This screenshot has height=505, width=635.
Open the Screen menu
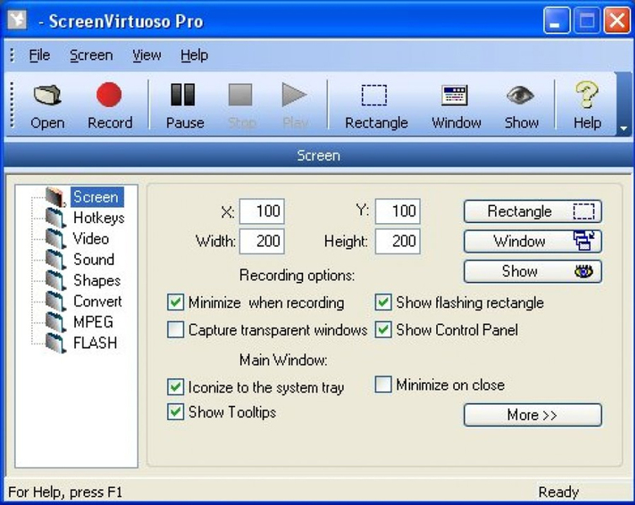point(91,55)
